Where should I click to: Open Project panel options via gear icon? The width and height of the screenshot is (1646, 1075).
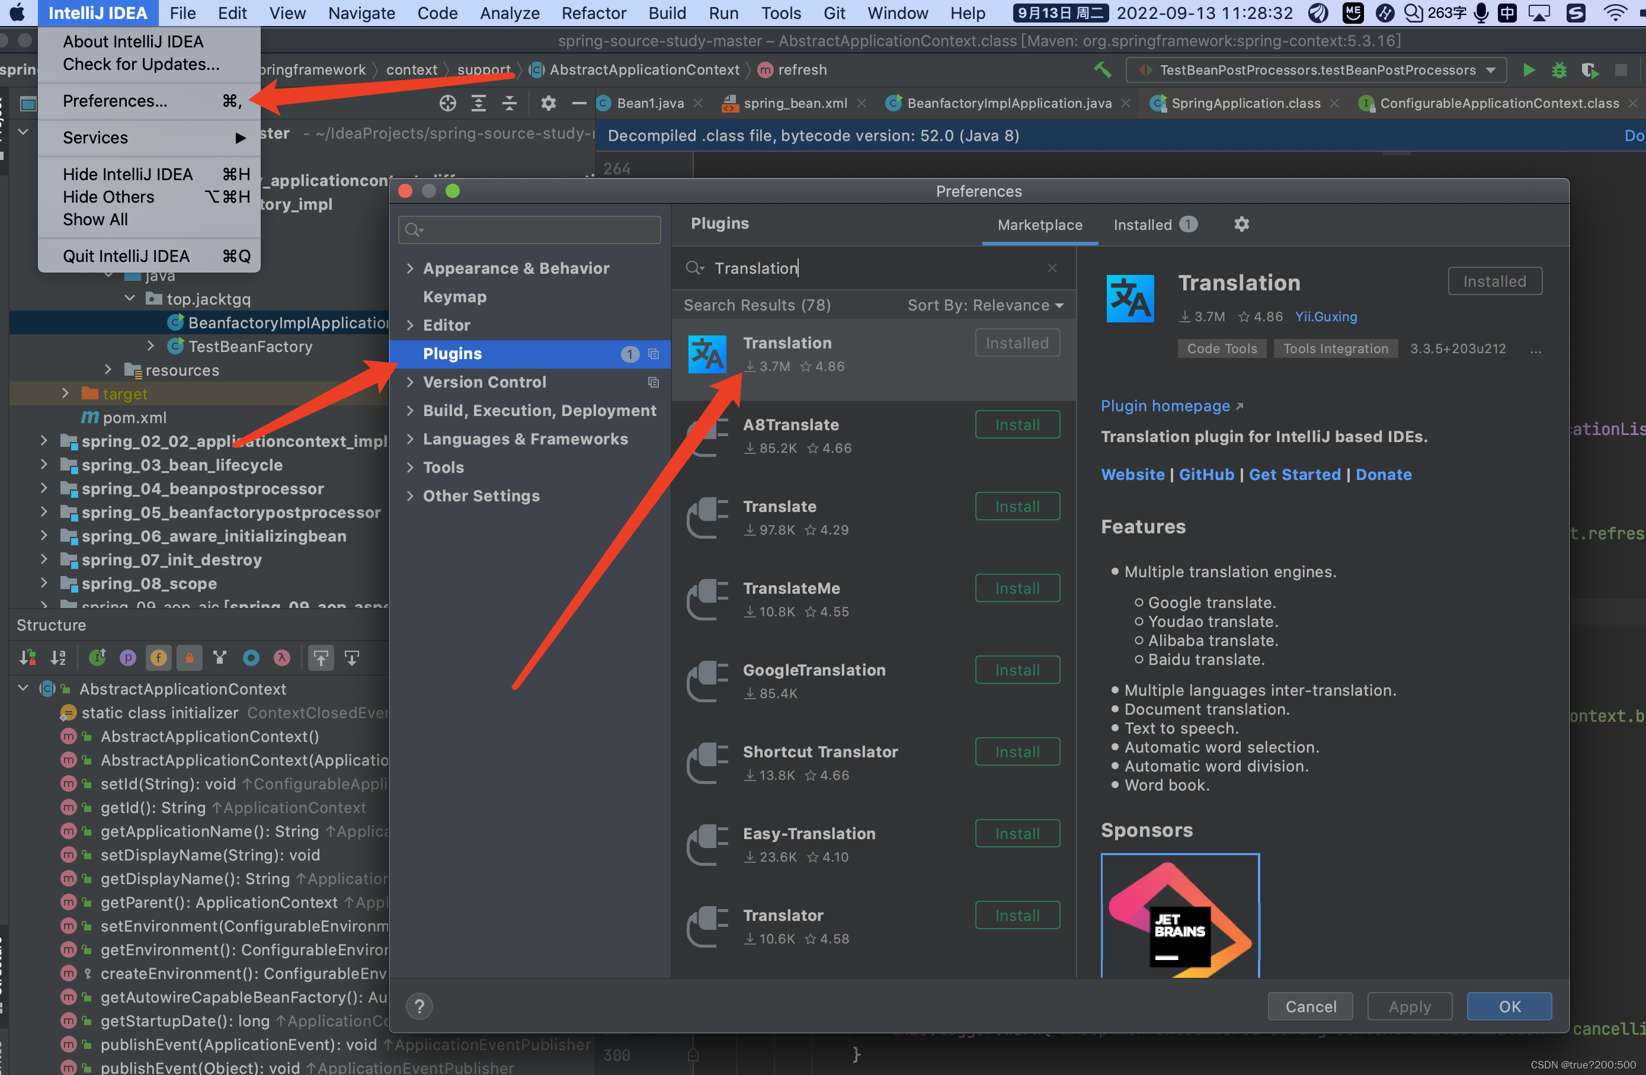(547, 103)
